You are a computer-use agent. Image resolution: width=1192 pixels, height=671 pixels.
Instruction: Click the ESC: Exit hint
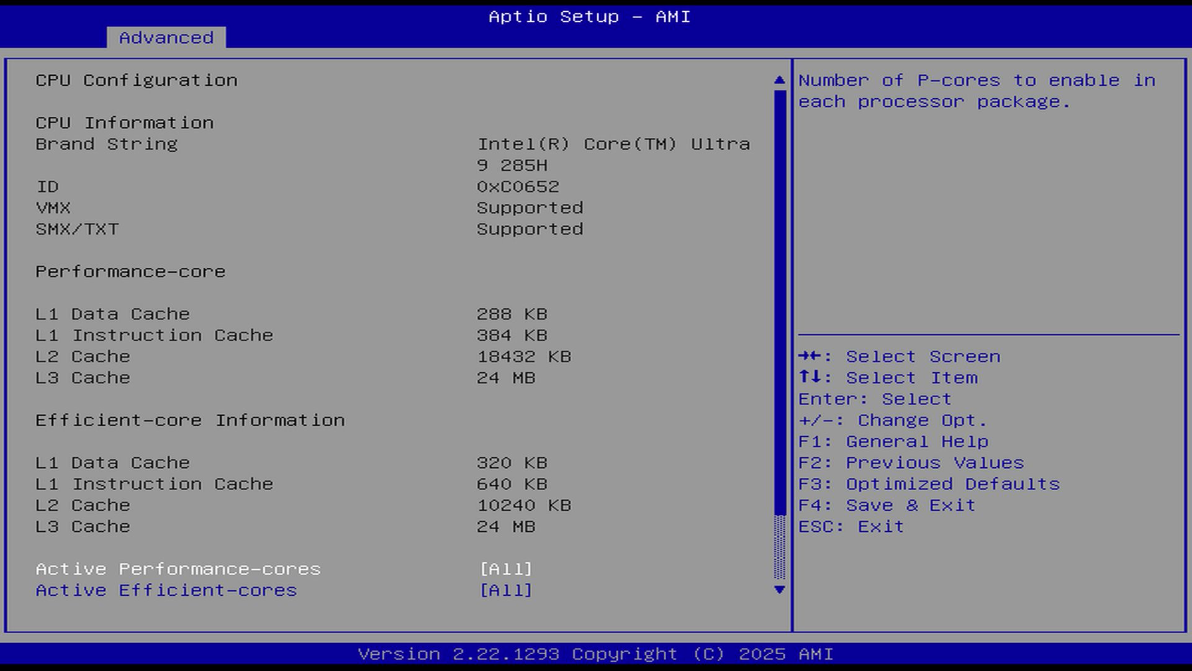coord(851,526)
